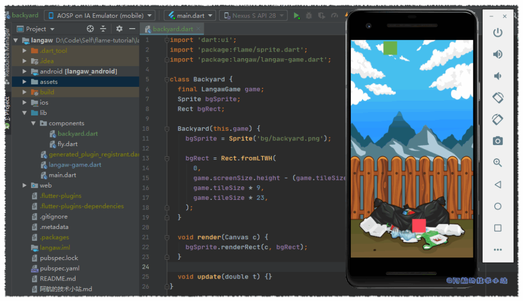523x301 pixels.
Task: Open emulator extended controls (three dots)
Action: tap(497, 250)
